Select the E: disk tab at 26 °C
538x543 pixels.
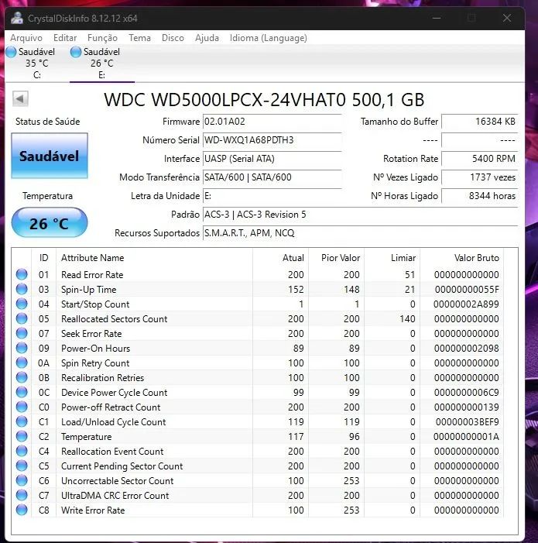pyautogui.click(x=101, y=63)
